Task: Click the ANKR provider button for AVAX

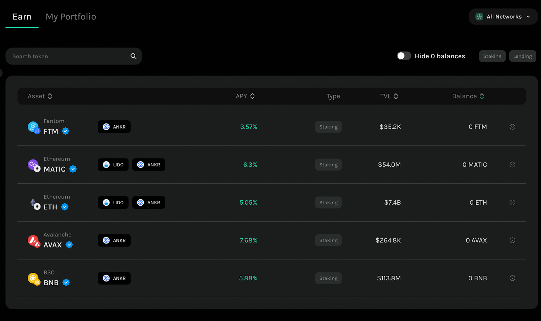Action: click(x=114, y=240)
